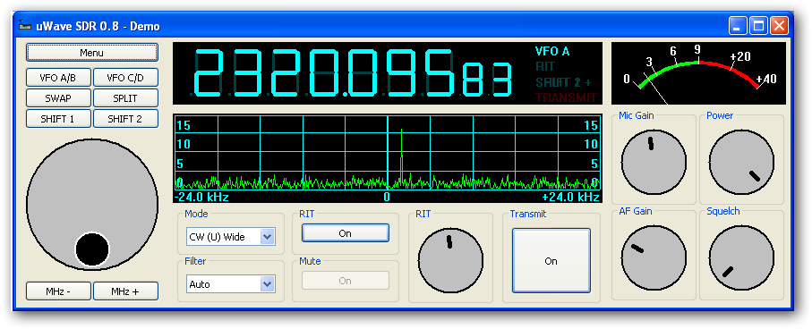
Task: Open the Mode dropdown
Action: pos(267,237)
